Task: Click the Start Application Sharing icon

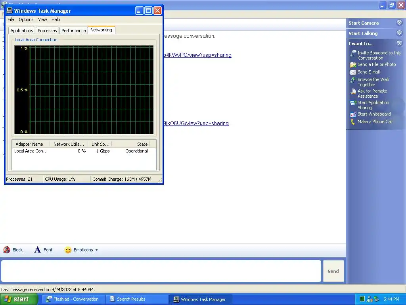Action: [x=353, y=103]
